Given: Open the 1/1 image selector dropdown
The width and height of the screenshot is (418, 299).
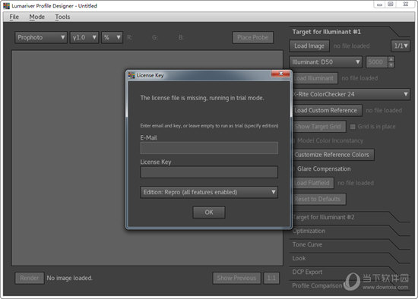Looking at the screenshot, I should (401, 46).
